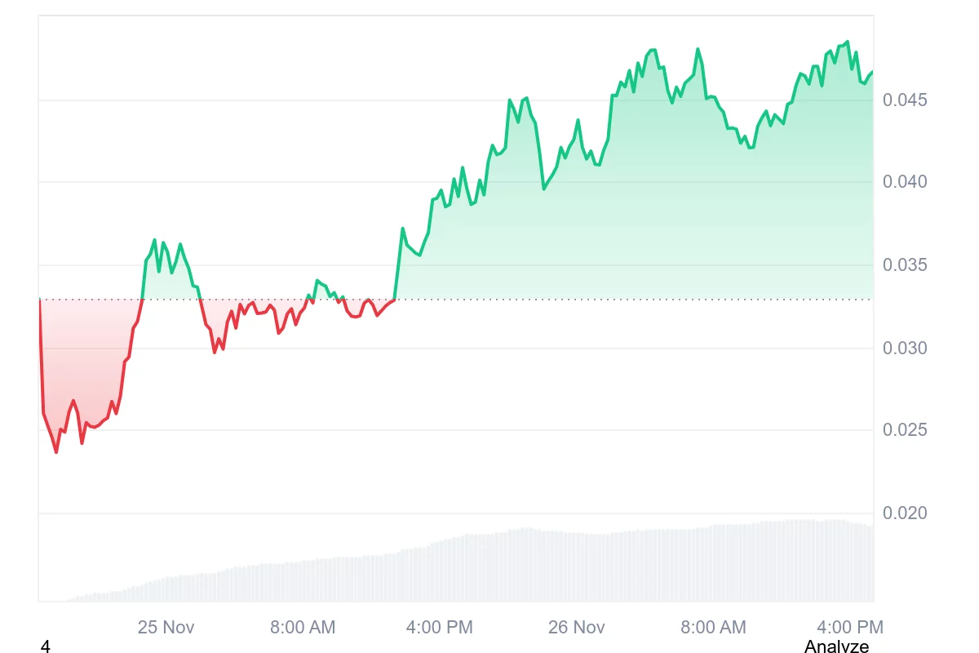The width and height of the screenshot is (979, 653).
Task: Click the lowest point of the red line
Action: tap(56, 451)
